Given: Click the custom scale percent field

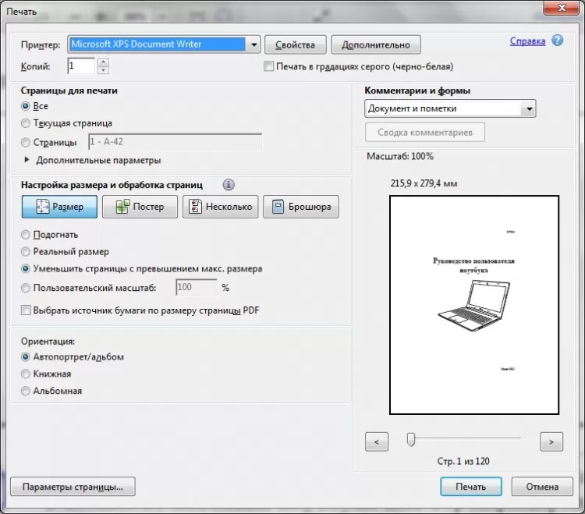Looking at the screenshot, I should [197, 287].
